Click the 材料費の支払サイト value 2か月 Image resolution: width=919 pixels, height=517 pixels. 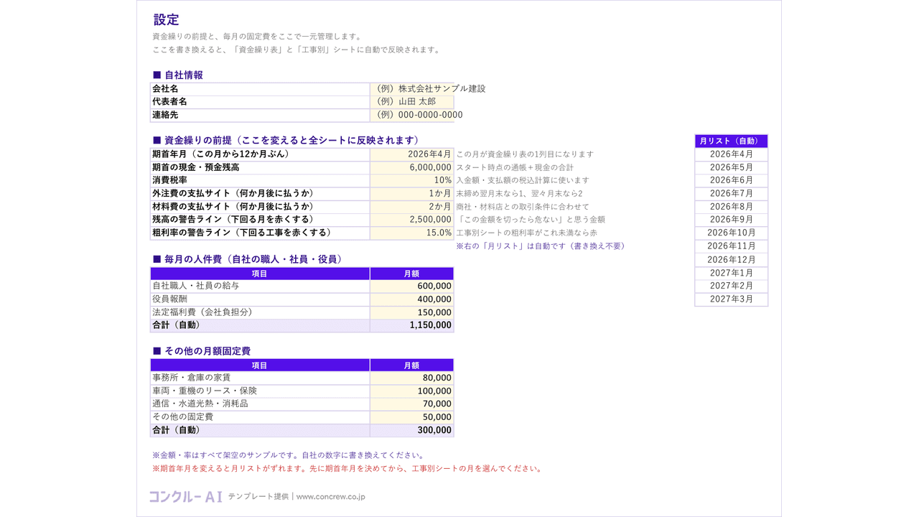click(412, 207)
